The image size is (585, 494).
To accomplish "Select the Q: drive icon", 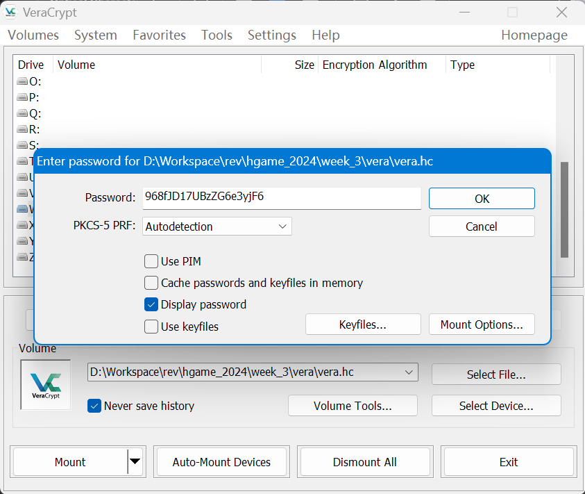I will click(22, 113).
